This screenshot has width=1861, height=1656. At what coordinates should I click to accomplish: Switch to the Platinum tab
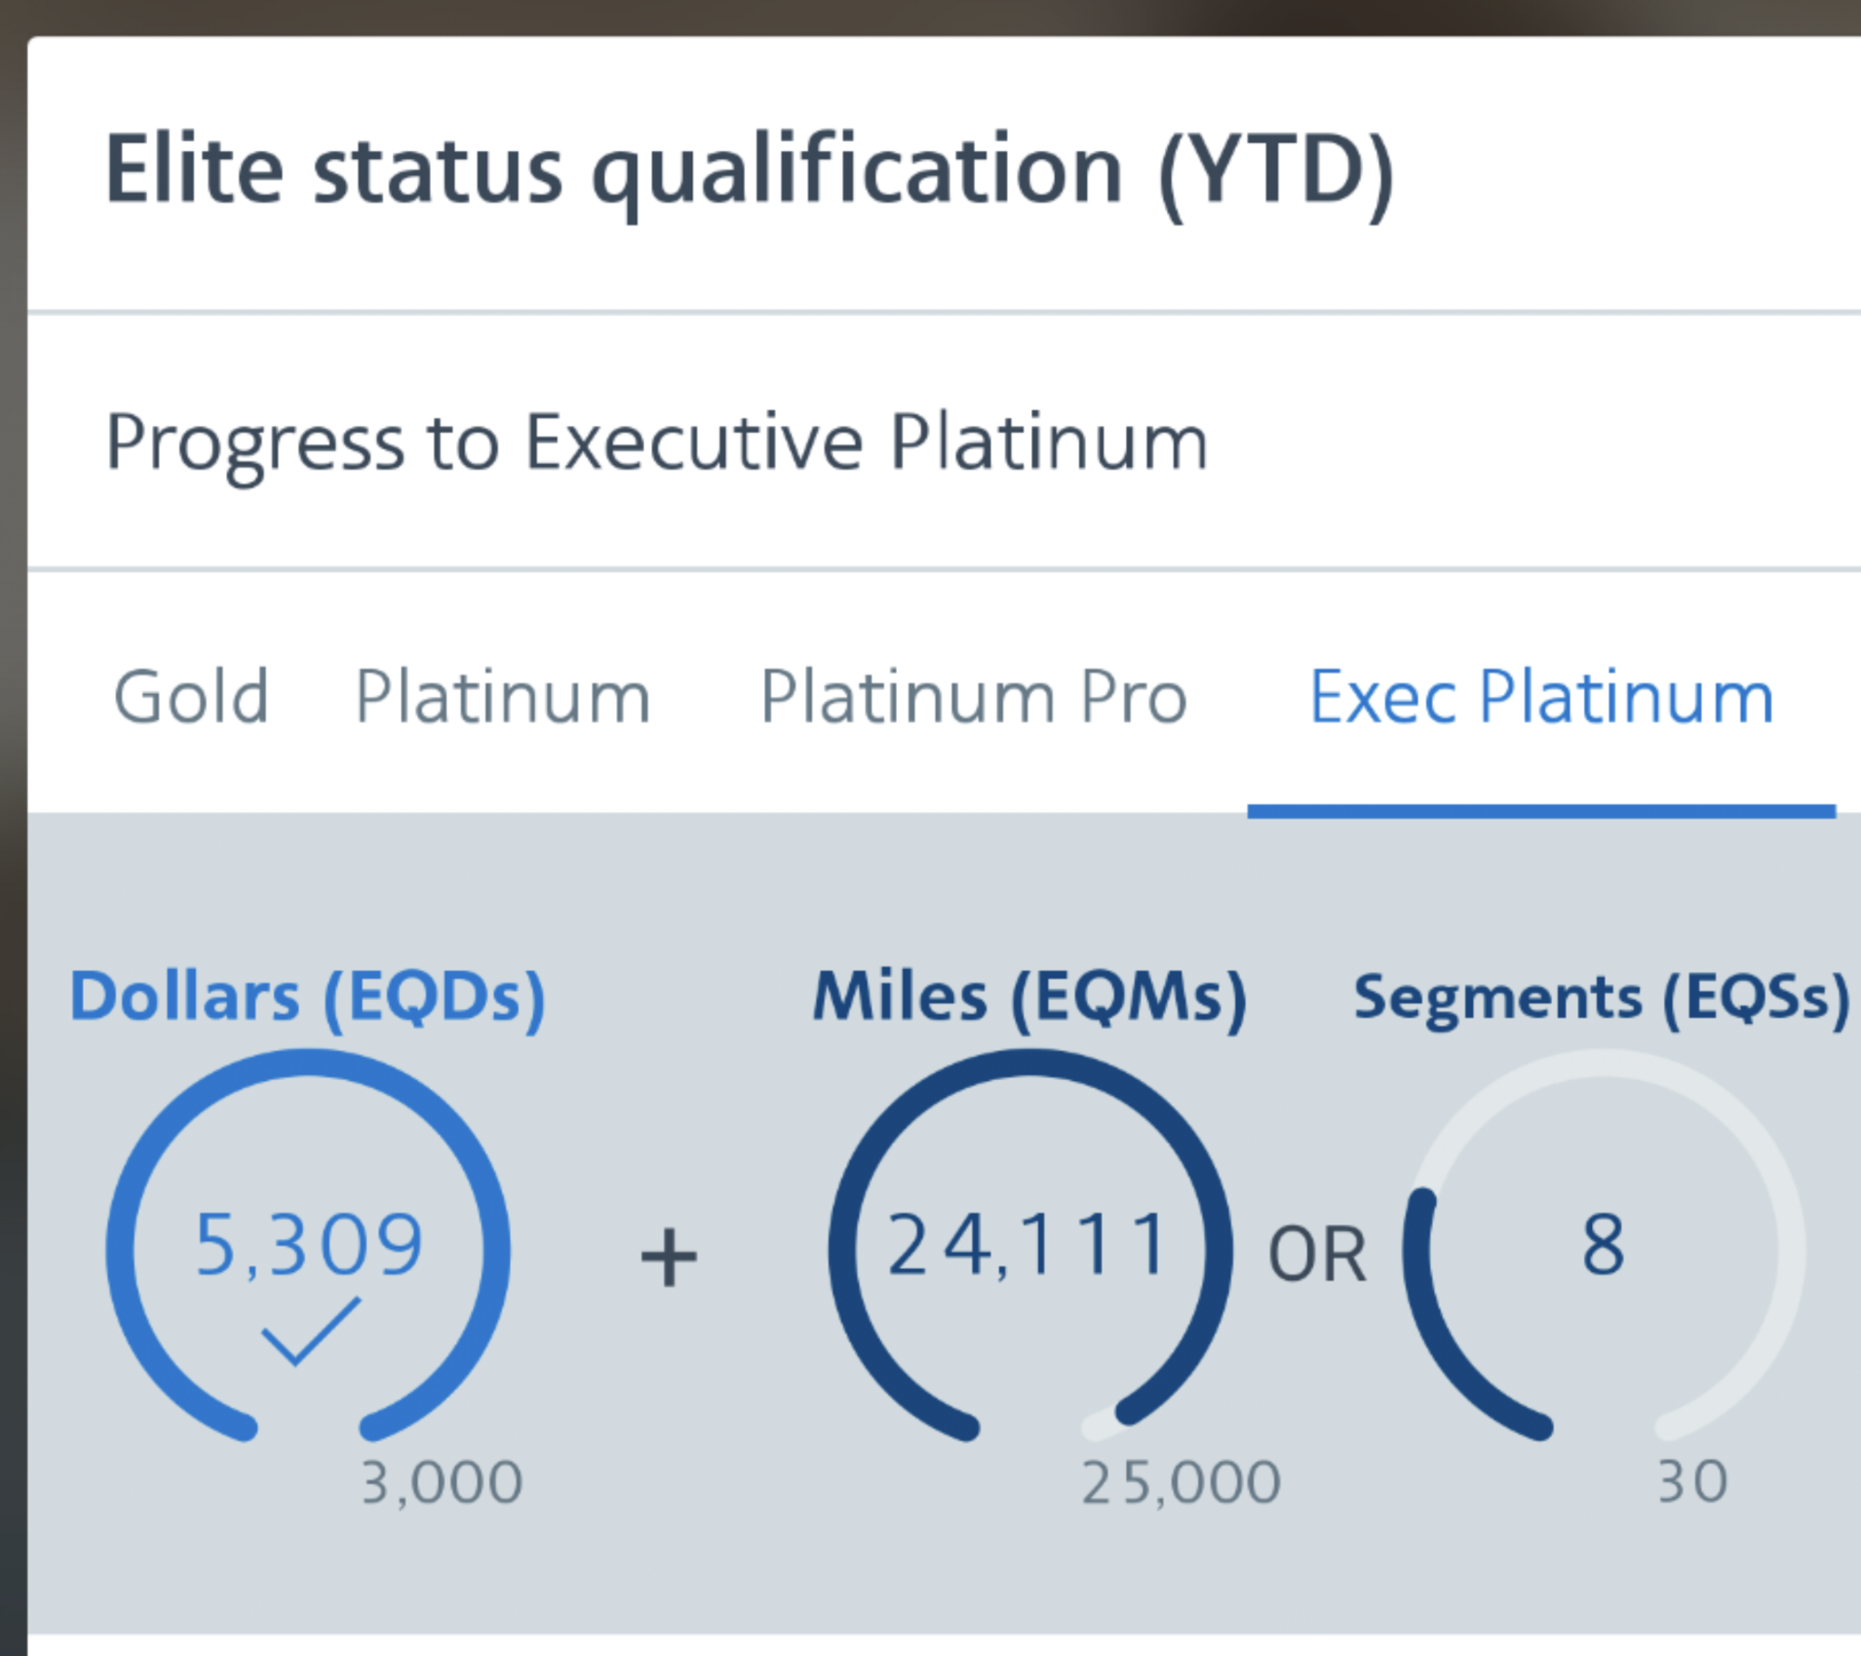pyautogui.click(x=502, y=696)
